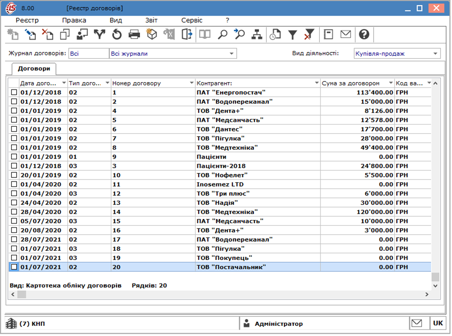The image size is (452, 336).
Task: Check the box for ТОВ "Надія" row
Action: (x=14, y=203)
